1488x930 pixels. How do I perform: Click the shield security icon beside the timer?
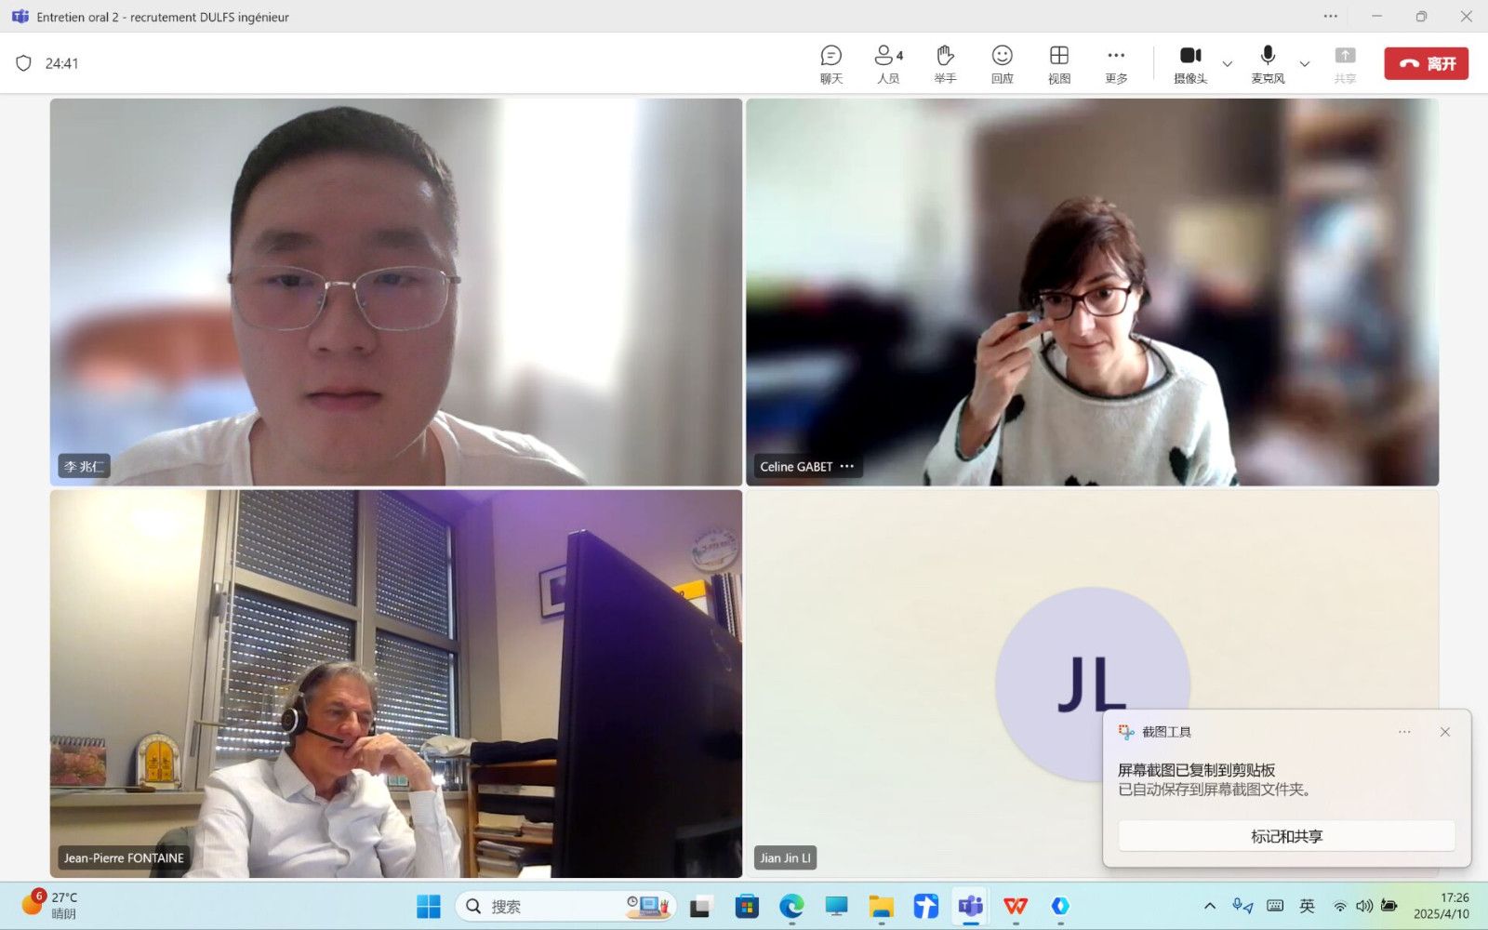pyautogui.click(x=24, y=63)
